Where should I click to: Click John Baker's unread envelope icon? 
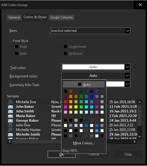[10, 107]
